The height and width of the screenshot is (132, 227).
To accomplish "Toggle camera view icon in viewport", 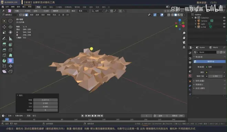I will 184,42.
